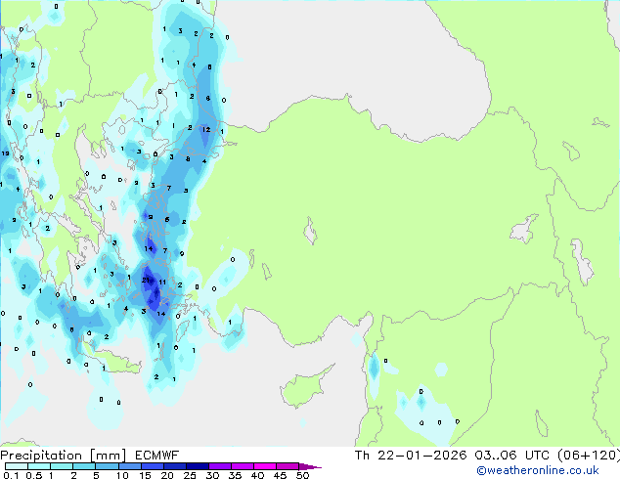Image resolution: width=620 pixels, height=479 pixels.
Task: Click the "11" precipitation value beside the 21
Action: [x=162, y=282]
